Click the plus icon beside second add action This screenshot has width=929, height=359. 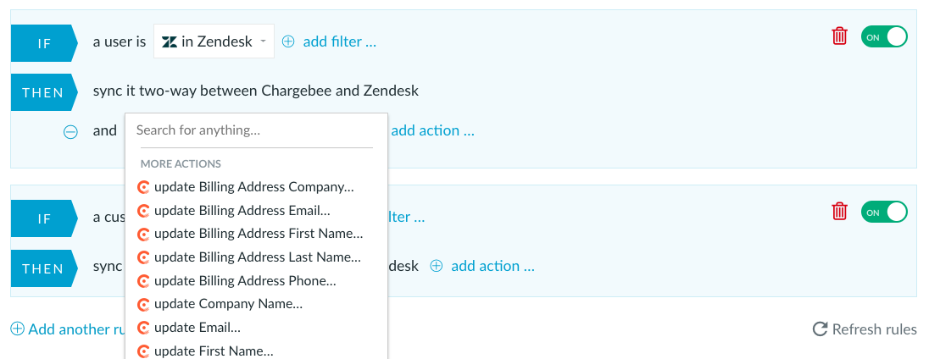click(436, 266)
